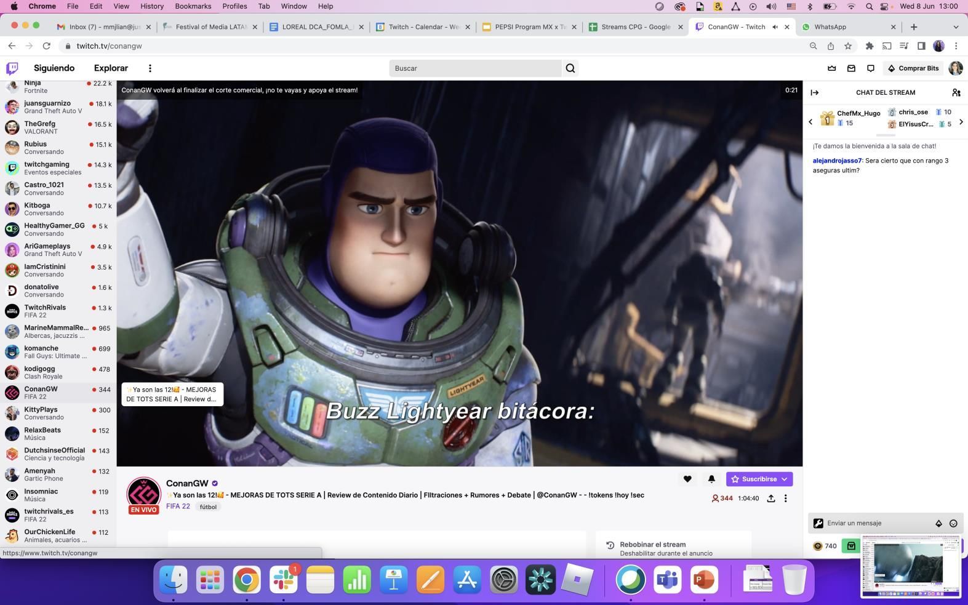This screenshot has width=968, height=605.
Task: Open RelaxBeats channel in sidebar
Action: click(58, 433)
